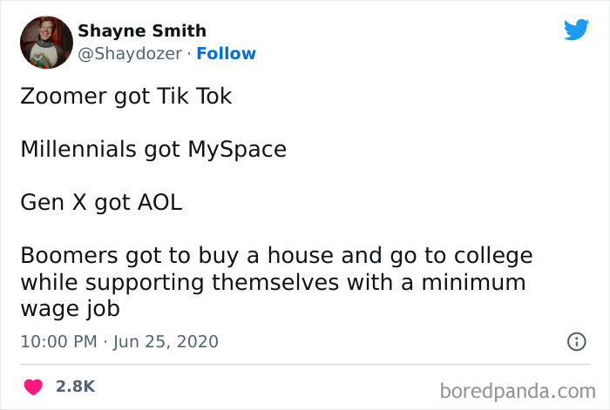This screenshot has height=410, width=610.
Task: Click the 10:00 PM timestamp
Action: point(58,342)
